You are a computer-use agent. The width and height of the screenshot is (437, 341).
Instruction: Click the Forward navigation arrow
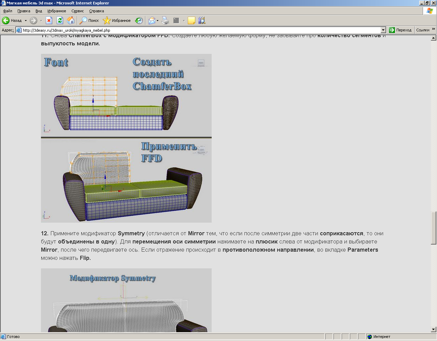click(33, 20)
